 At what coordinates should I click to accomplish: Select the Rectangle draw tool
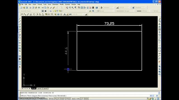pyautogui.click(x=20, y=29)
